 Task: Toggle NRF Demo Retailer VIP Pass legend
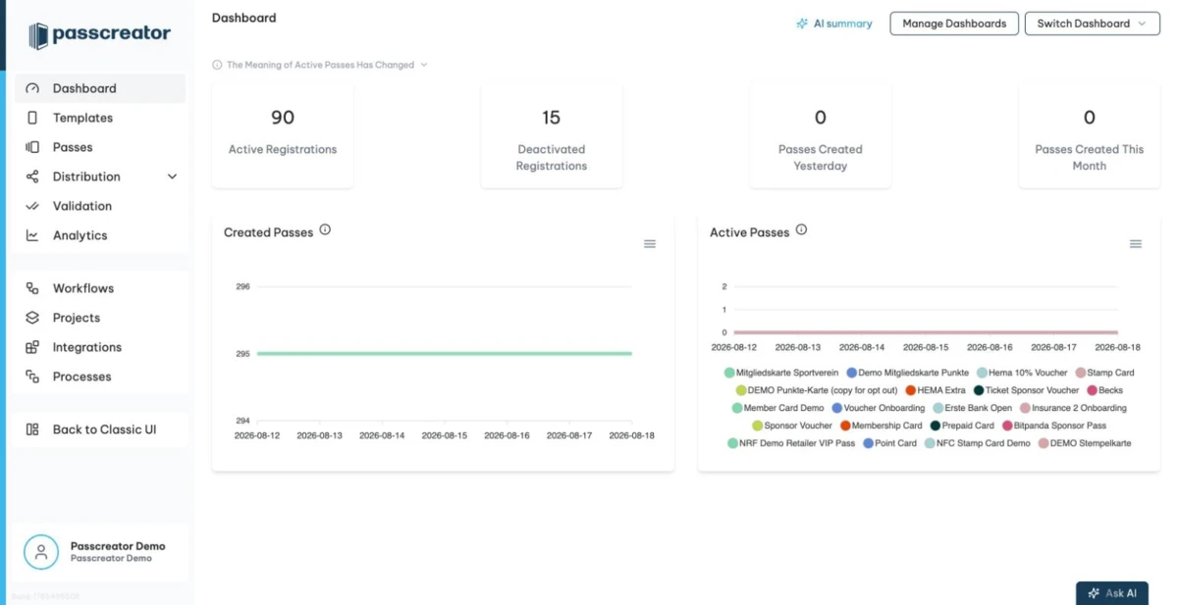(x=791, y=443)
